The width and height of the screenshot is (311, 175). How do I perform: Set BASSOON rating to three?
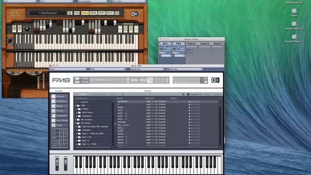coord(194,122)
